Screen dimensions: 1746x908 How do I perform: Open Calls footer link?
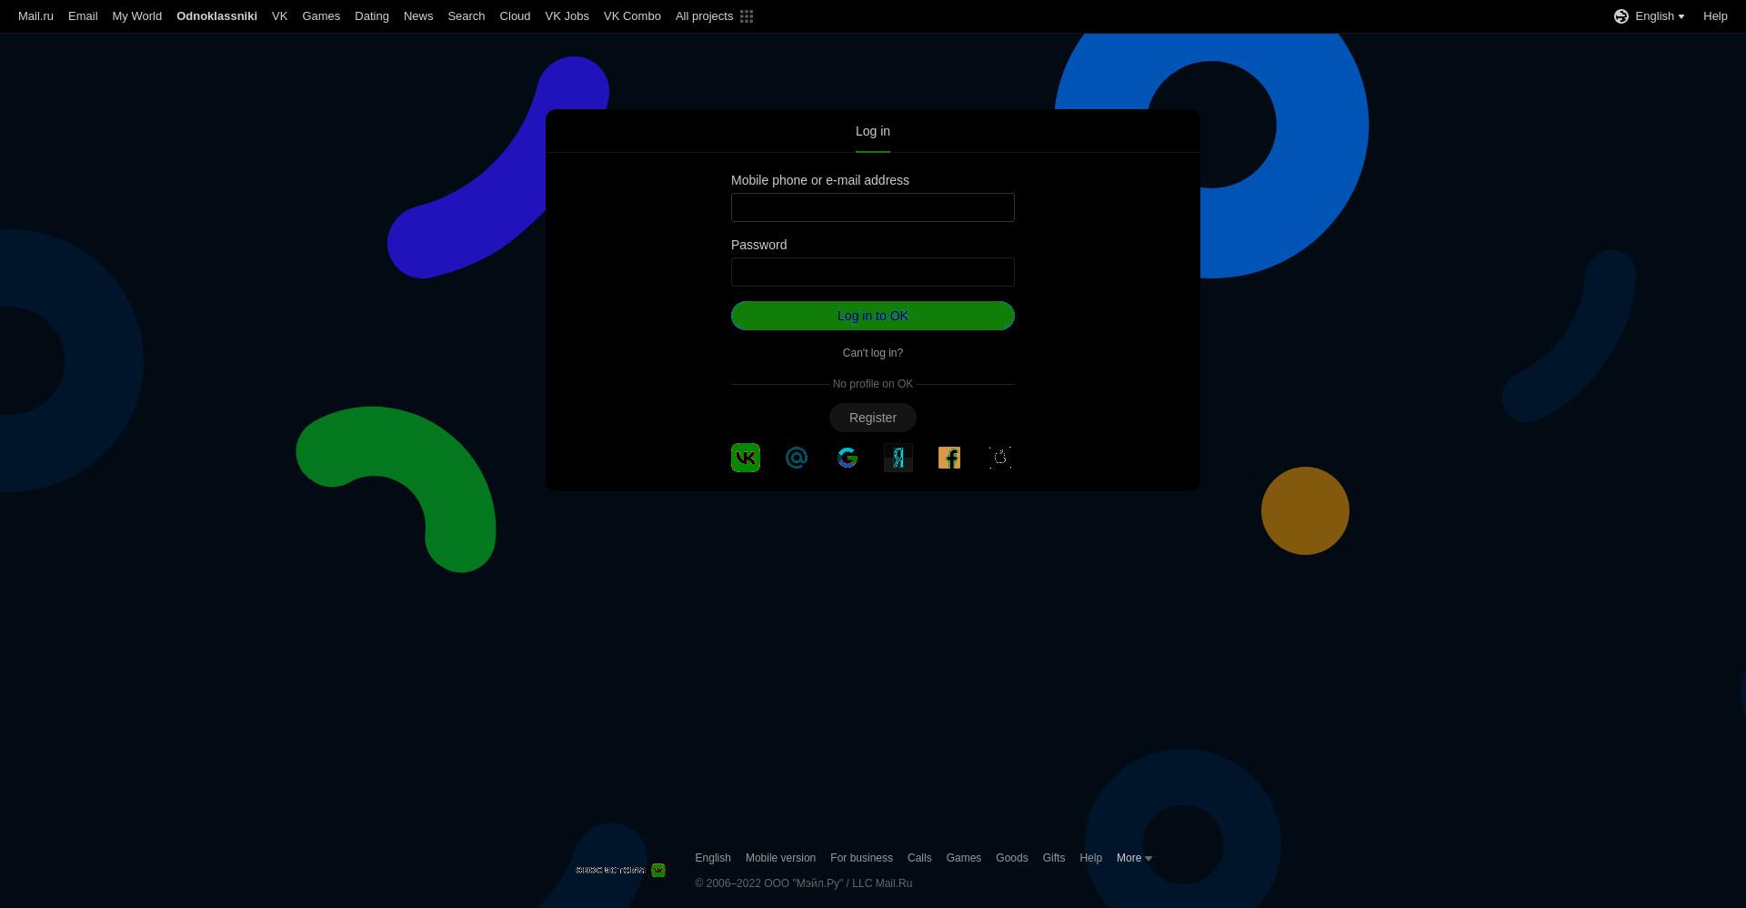(919, 858)
